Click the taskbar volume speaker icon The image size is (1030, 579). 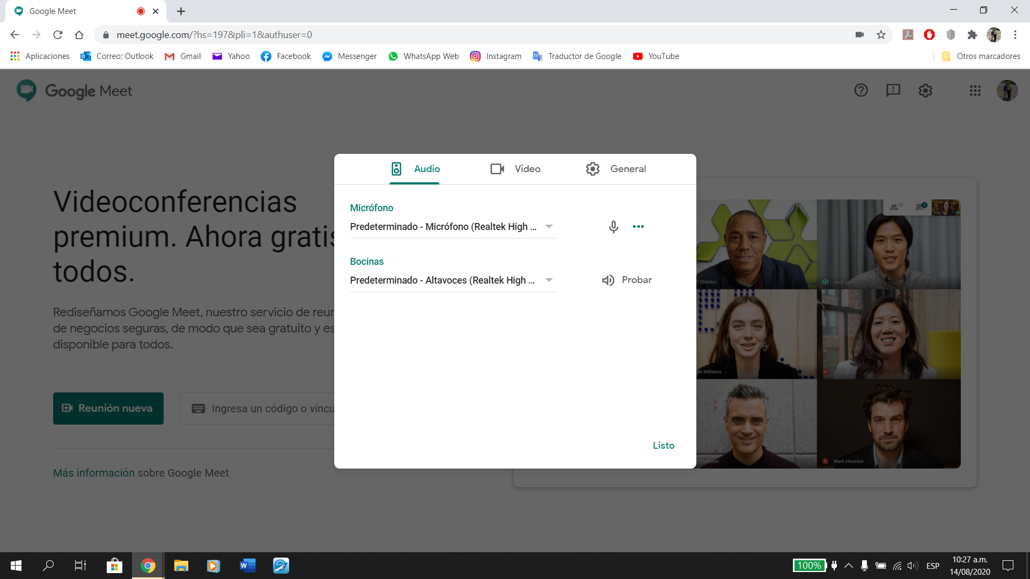pyautogui.click(x=912, y=566)
